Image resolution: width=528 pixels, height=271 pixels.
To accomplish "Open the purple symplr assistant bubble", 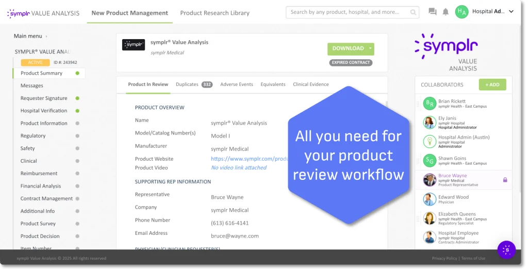I will (506, 250).
